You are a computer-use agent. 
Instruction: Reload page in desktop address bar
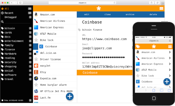click(x=114, y=3)
